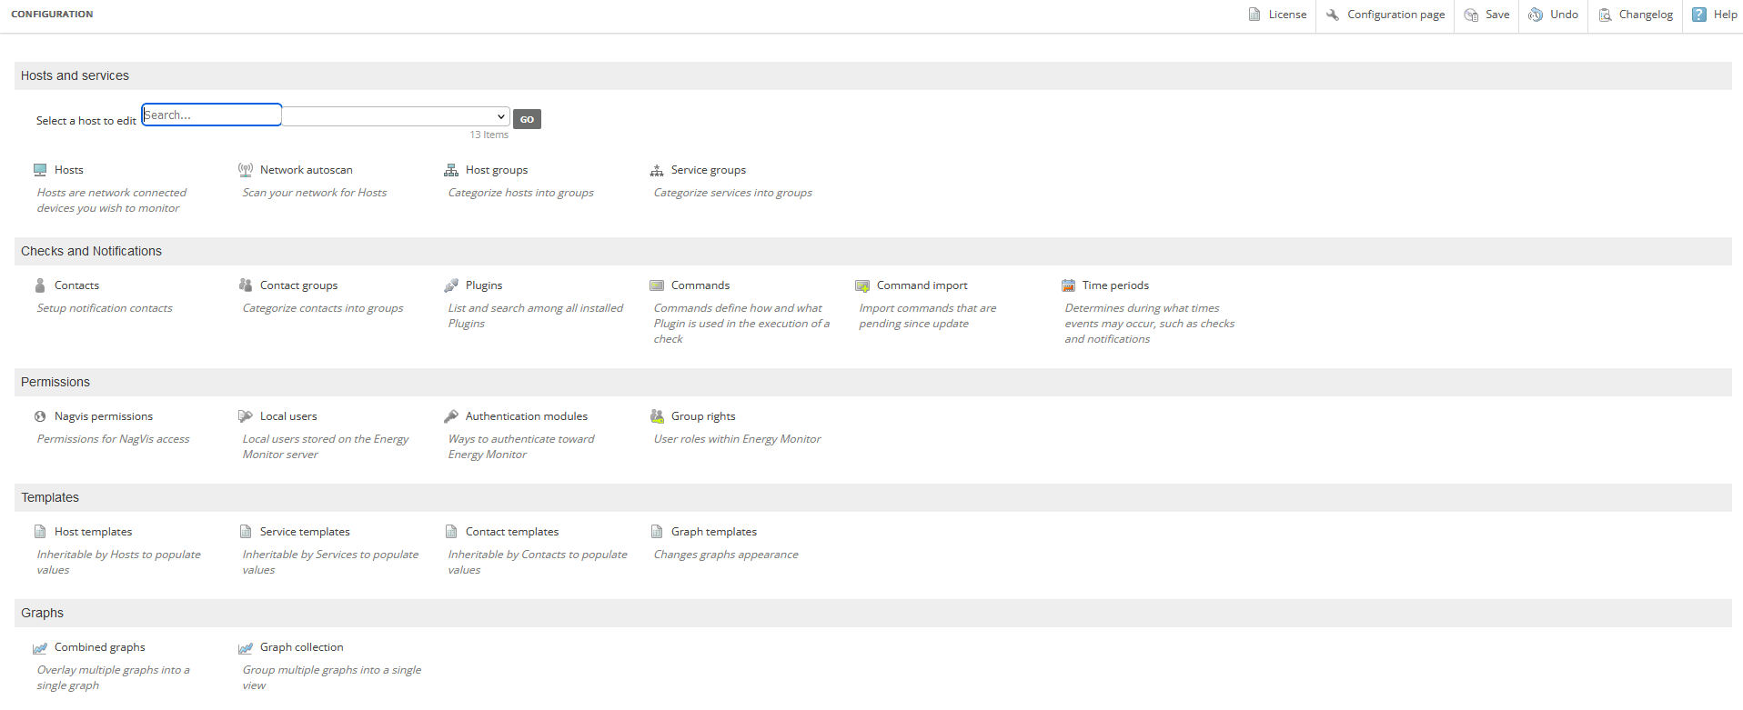Click 'Changes graphs appearance' description
1743x710 pixels.
(726, 555)
